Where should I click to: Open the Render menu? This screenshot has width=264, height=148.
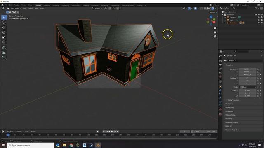pyautogui.click(x=16, y=5)
